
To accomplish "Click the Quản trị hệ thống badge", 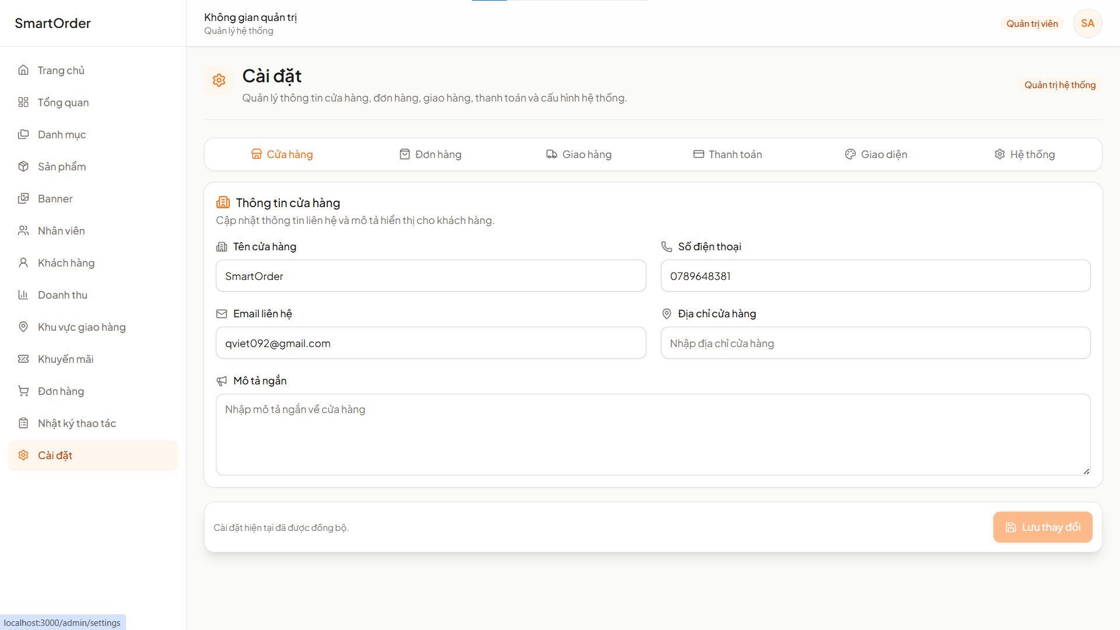I will point(1060,85).
